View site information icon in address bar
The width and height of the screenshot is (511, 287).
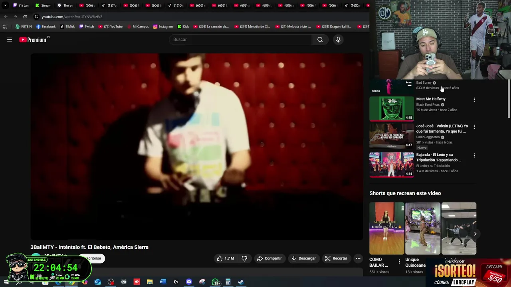coord(36,17)
